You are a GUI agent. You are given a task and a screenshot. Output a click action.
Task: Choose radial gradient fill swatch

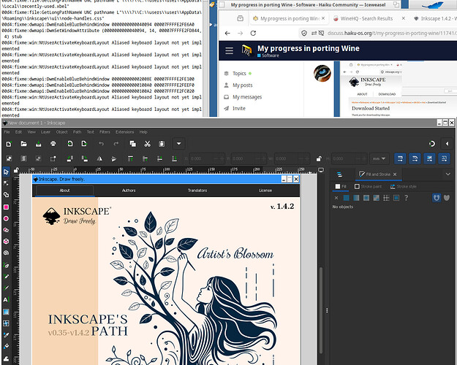(366, 198)
